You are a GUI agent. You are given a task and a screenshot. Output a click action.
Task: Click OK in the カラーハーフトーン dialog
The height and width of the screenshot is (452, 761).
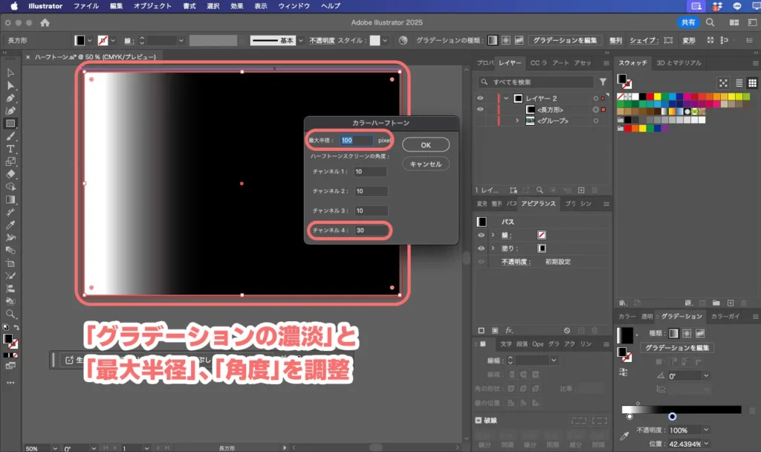[x=426, y=144]
